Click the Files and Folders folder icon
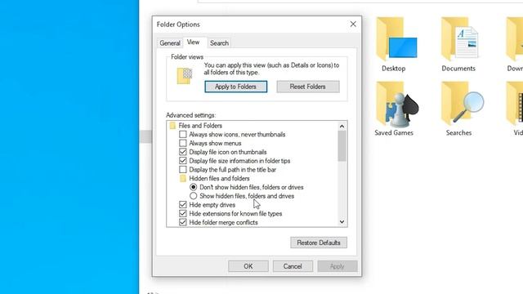523x294 pixels. pos(172,126)
